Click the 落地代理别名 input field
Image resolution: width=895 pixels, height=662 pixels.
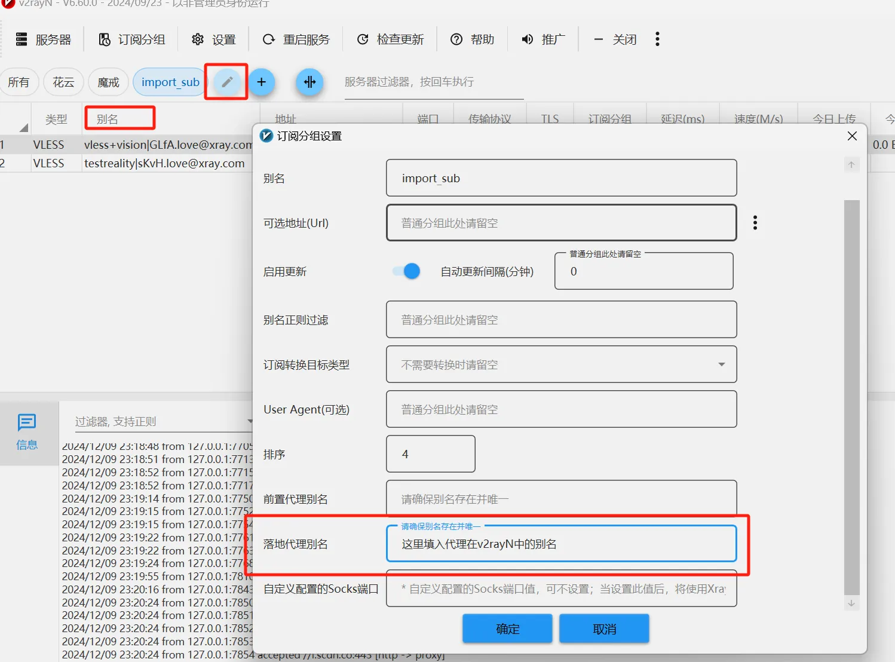click(x=561, y=544)
